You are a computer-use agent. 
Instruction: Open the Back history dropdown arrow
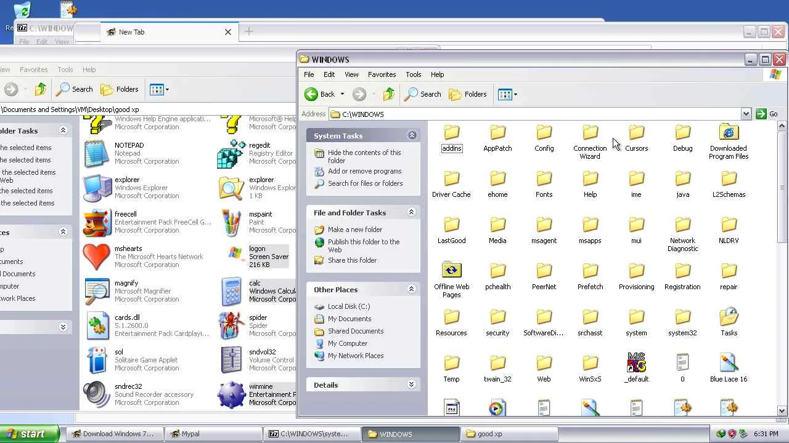point(342,94)
